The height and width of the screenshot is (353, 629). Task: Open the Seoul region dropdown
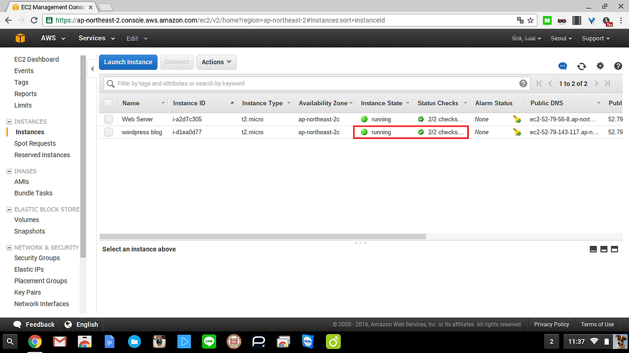coord(562,38)
